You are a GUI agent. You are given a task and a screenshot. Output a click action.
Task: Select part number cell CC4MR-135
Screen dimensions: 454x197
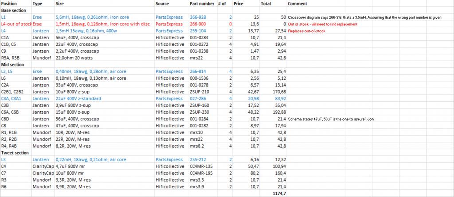tap(202, 166)
